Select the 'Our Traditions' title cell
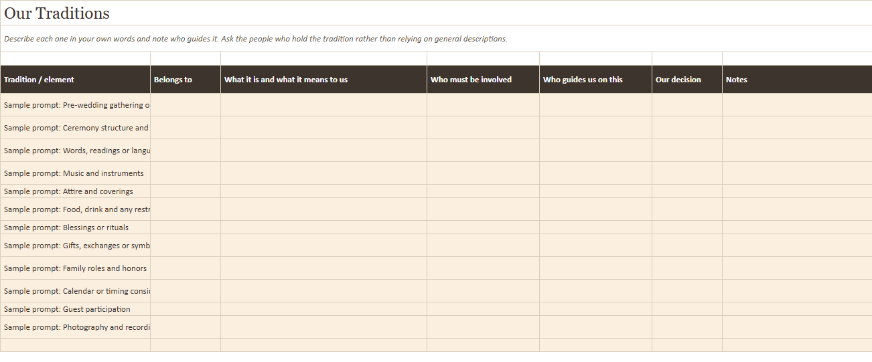 coord(436,13)
